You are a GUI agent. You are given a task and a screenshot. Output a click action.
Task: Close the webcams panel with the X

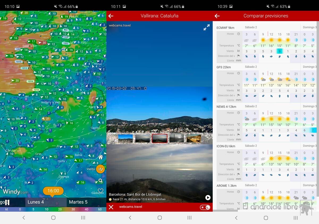pos(111,207)
